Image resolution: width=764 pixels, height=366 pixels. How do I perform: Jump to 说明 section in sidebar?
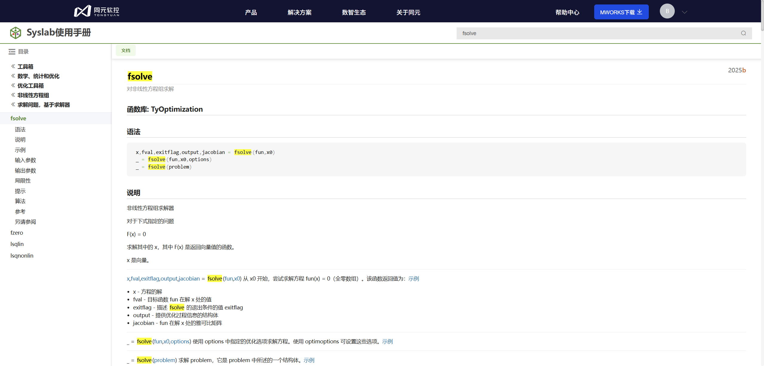(20, 140)
